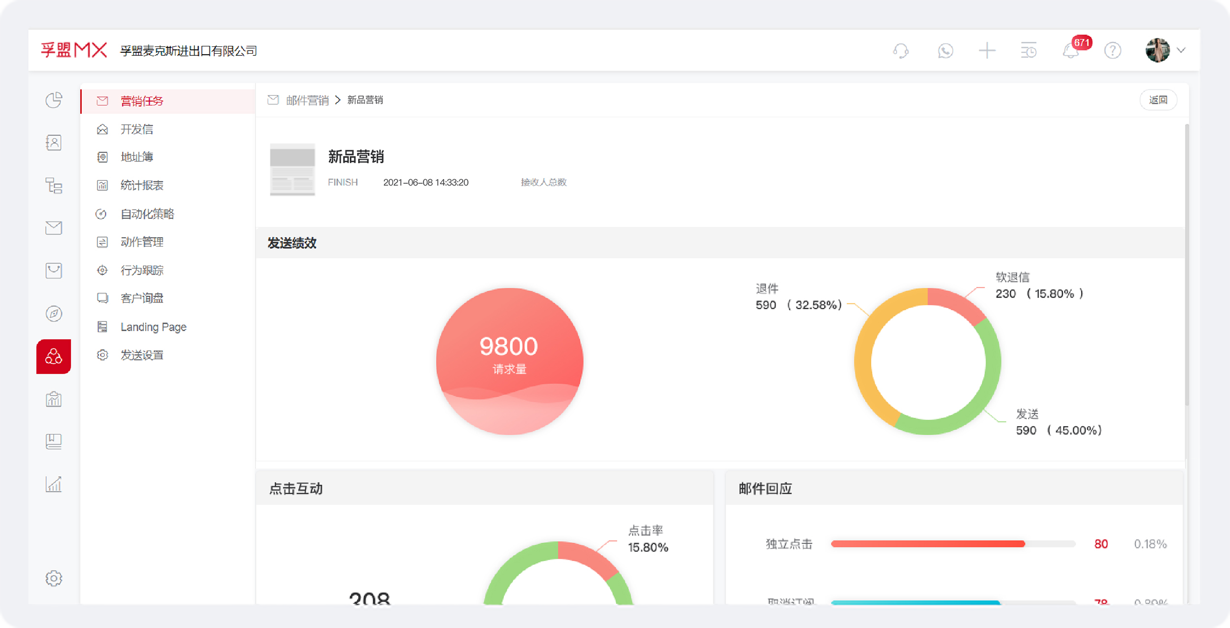The width and height of the screenshot is (1230, 628).
Task: Select the pie chart dashboard icon in sidebar
Action: [x=54, y=100]
